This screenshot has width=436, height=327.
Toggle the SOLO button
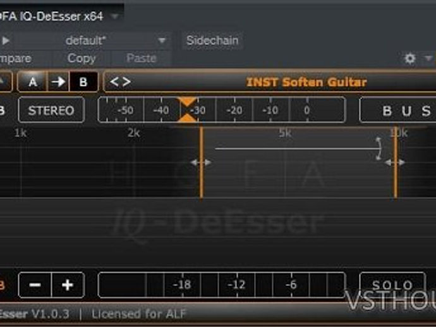392,285
